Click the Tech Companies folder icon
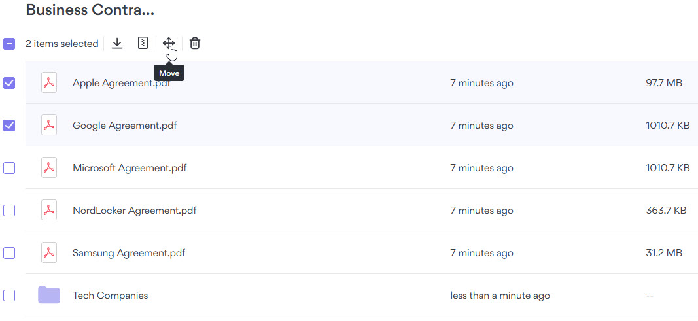698x321 pixels. 49,296
